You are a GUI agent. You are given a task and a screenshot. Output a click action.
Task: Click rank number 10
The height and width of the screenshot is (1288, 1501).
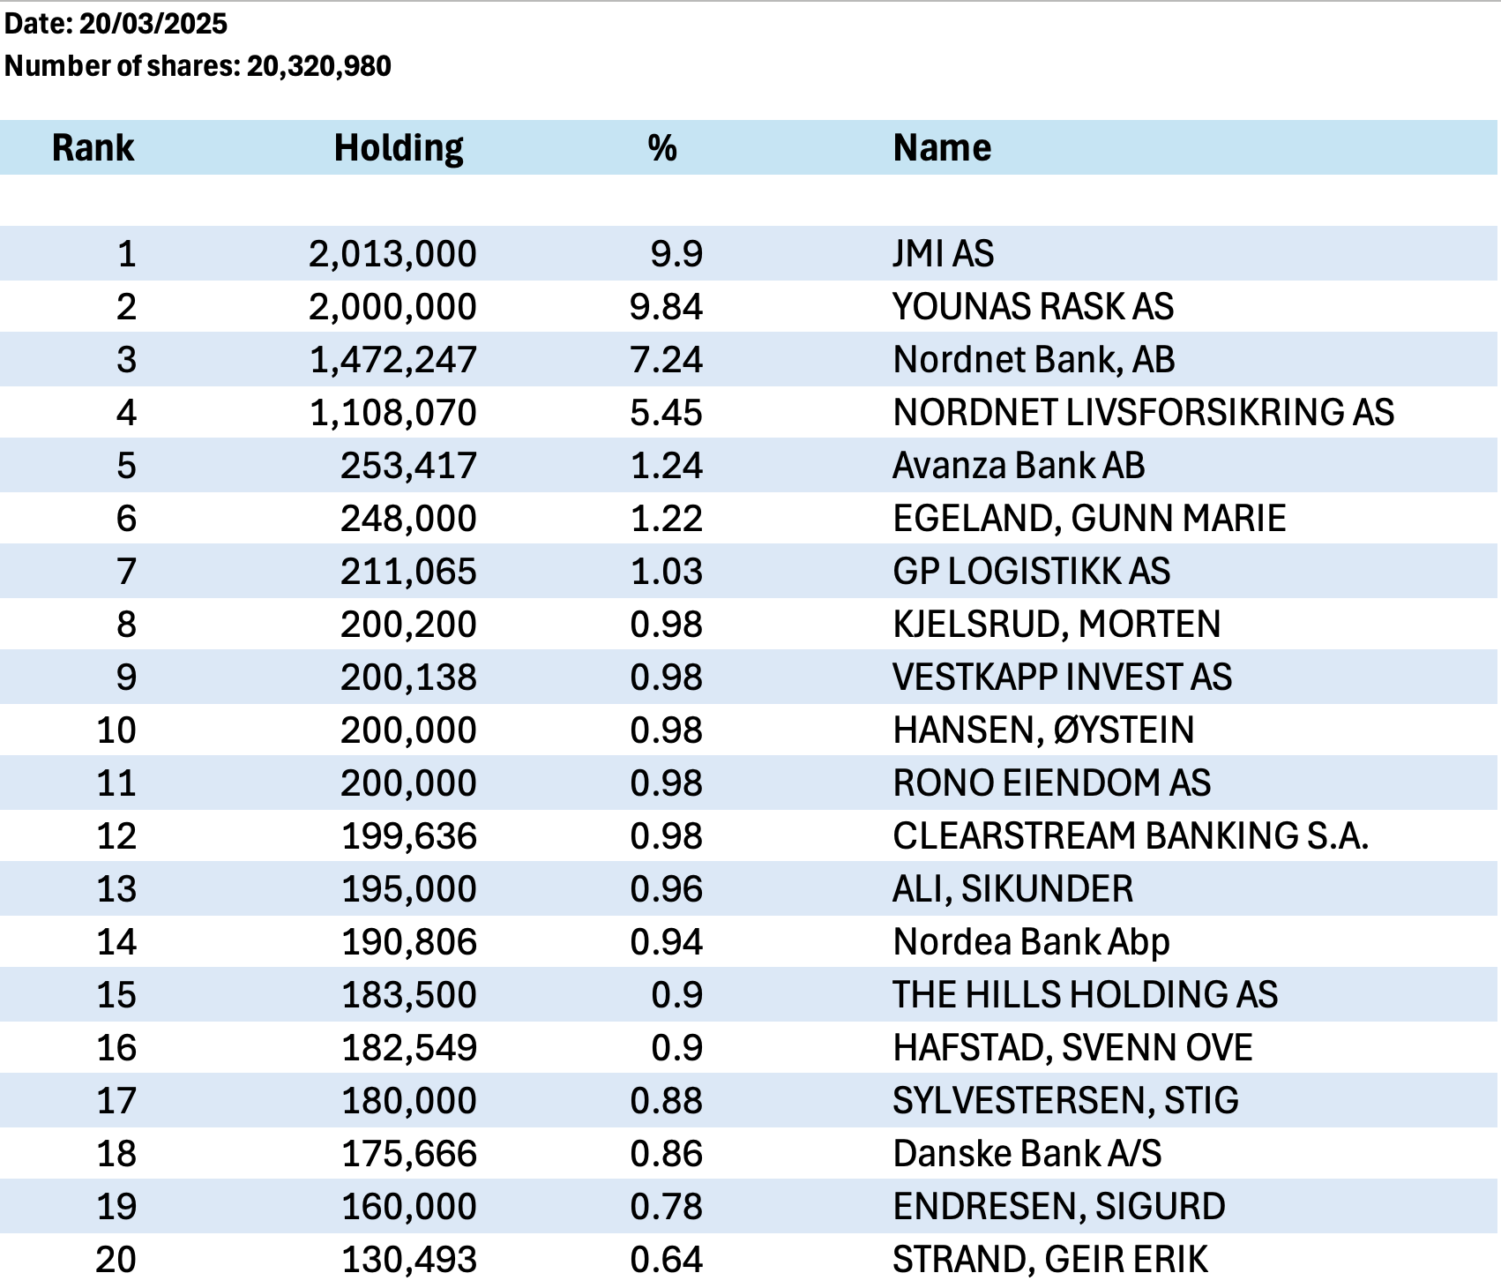click(x=116, y=730)
